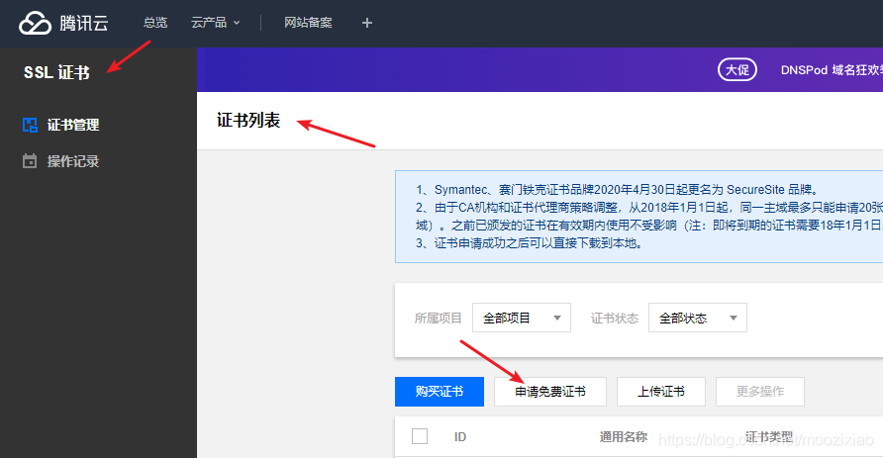The image size is (883, 458).
Task: Open the 全部项目 dropdown
Action: (522, 318)
